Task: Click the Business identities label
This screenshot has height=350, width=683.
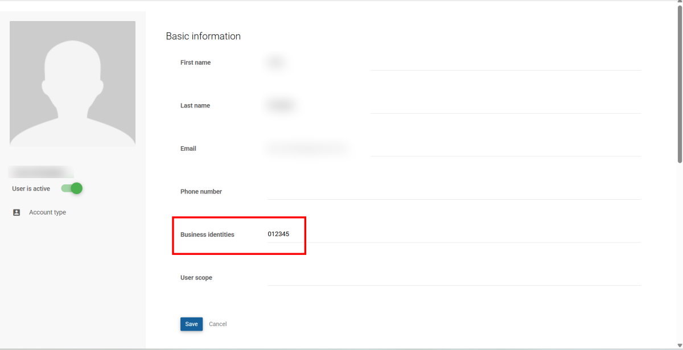Action: pyautogui.click(x=207, y=234)
